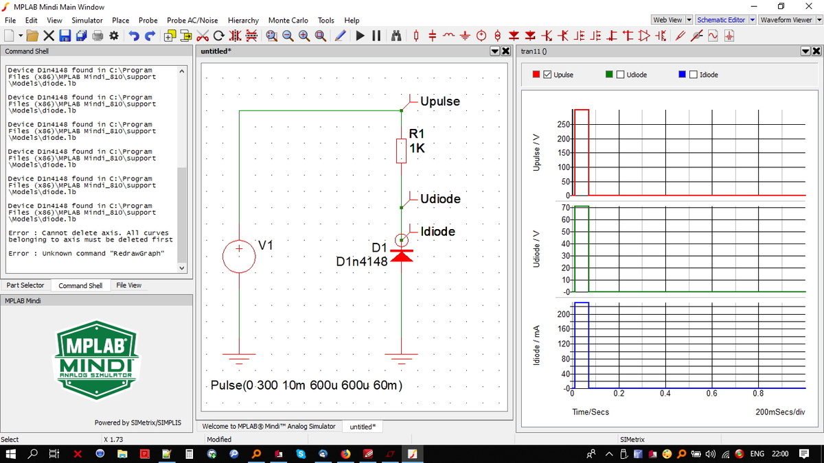Click the ENG language indicator in the taskbar

[x=757, y=454]
